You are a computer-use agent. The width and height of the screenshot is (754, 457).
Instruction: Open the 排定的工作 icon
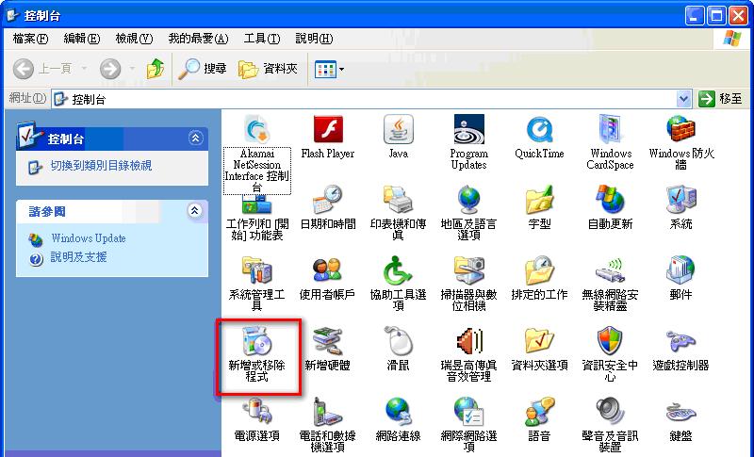coord(539,270)
